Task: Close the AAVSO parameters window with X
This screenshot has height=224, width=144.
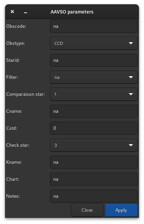Action: pyautogui.click(x=12, y=12)
